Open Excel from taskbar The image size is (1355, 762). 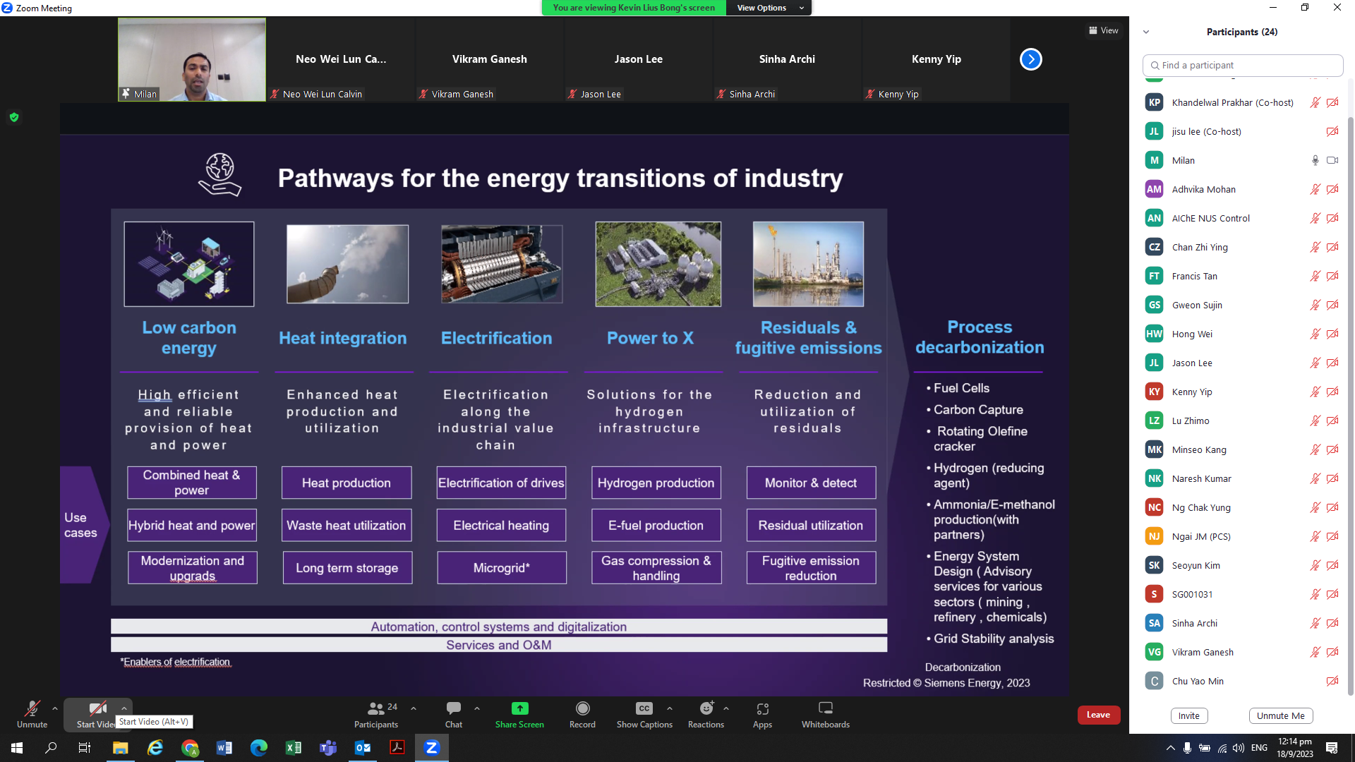point(294,748)
